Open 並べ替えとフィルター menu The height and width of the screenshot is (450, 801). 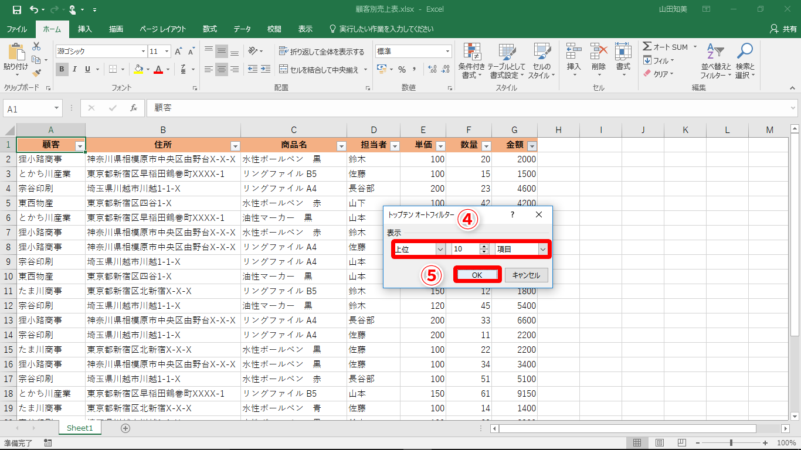coord(716,61)
